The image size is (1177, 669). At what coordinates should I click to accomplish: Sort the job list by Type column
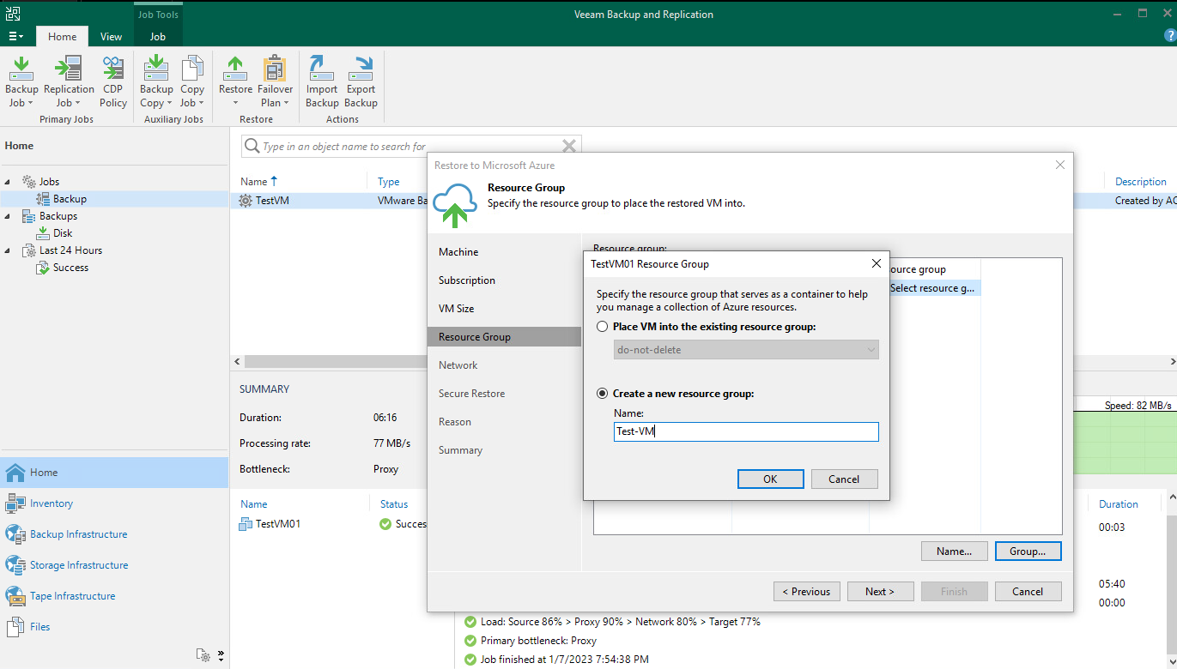[389, 182]
